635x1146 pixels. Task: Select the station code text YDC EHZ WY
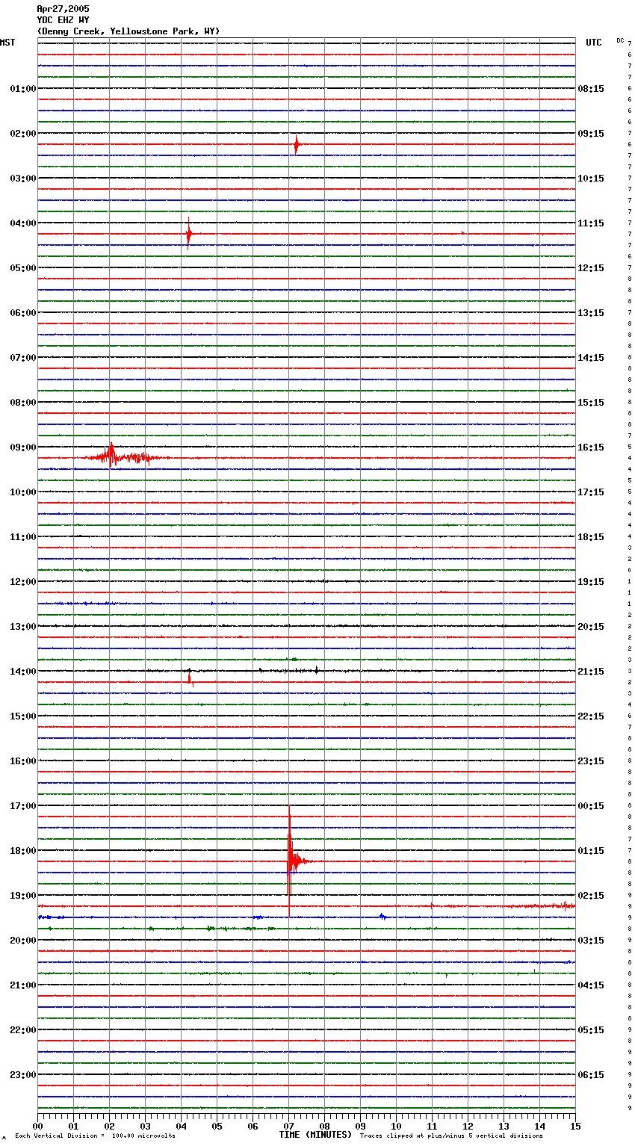point(63,20)
